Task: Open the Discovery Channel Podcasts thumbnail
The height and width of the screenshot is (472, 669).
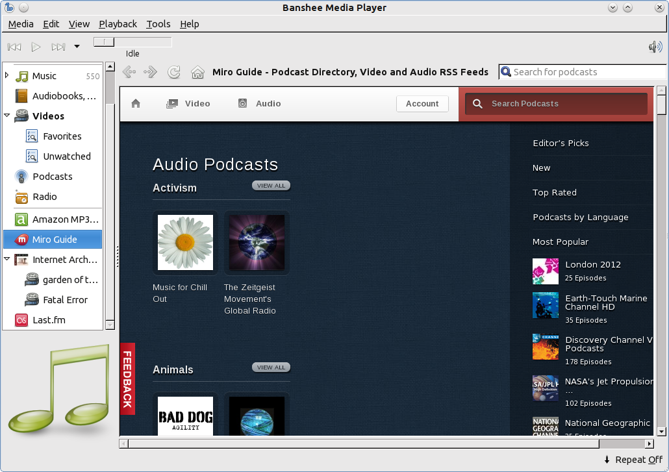Action: tap(546, 347)
